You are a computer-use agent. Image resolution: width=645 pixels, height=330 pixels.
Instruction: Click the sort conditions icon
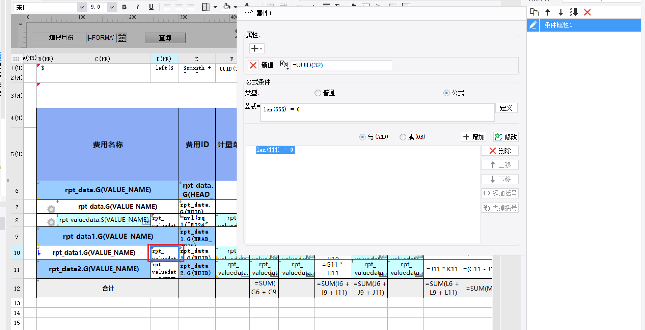pyautogui.click(x=574, y=12)
